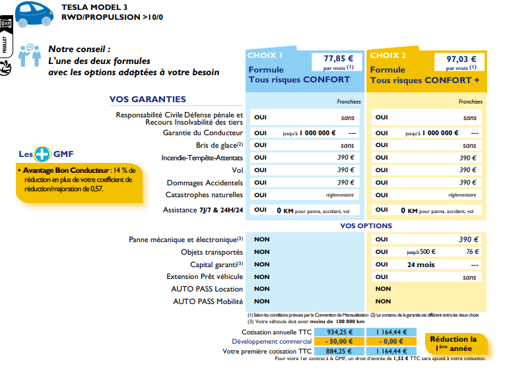Click the 'Développement commercial' label
The height and width of the screenshot is (372, 507).
point(271,342)
